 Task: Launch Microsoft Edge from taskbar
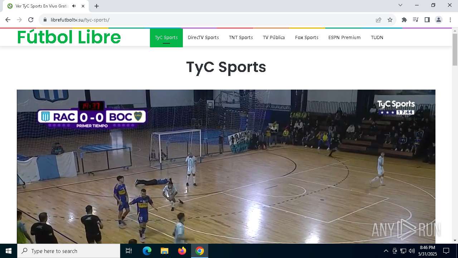coord(147,251)
